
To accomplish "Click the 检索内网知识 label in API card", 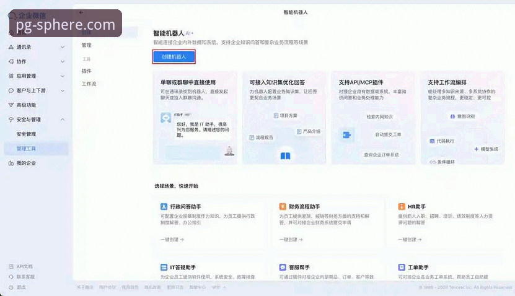I will coord(379,117).
